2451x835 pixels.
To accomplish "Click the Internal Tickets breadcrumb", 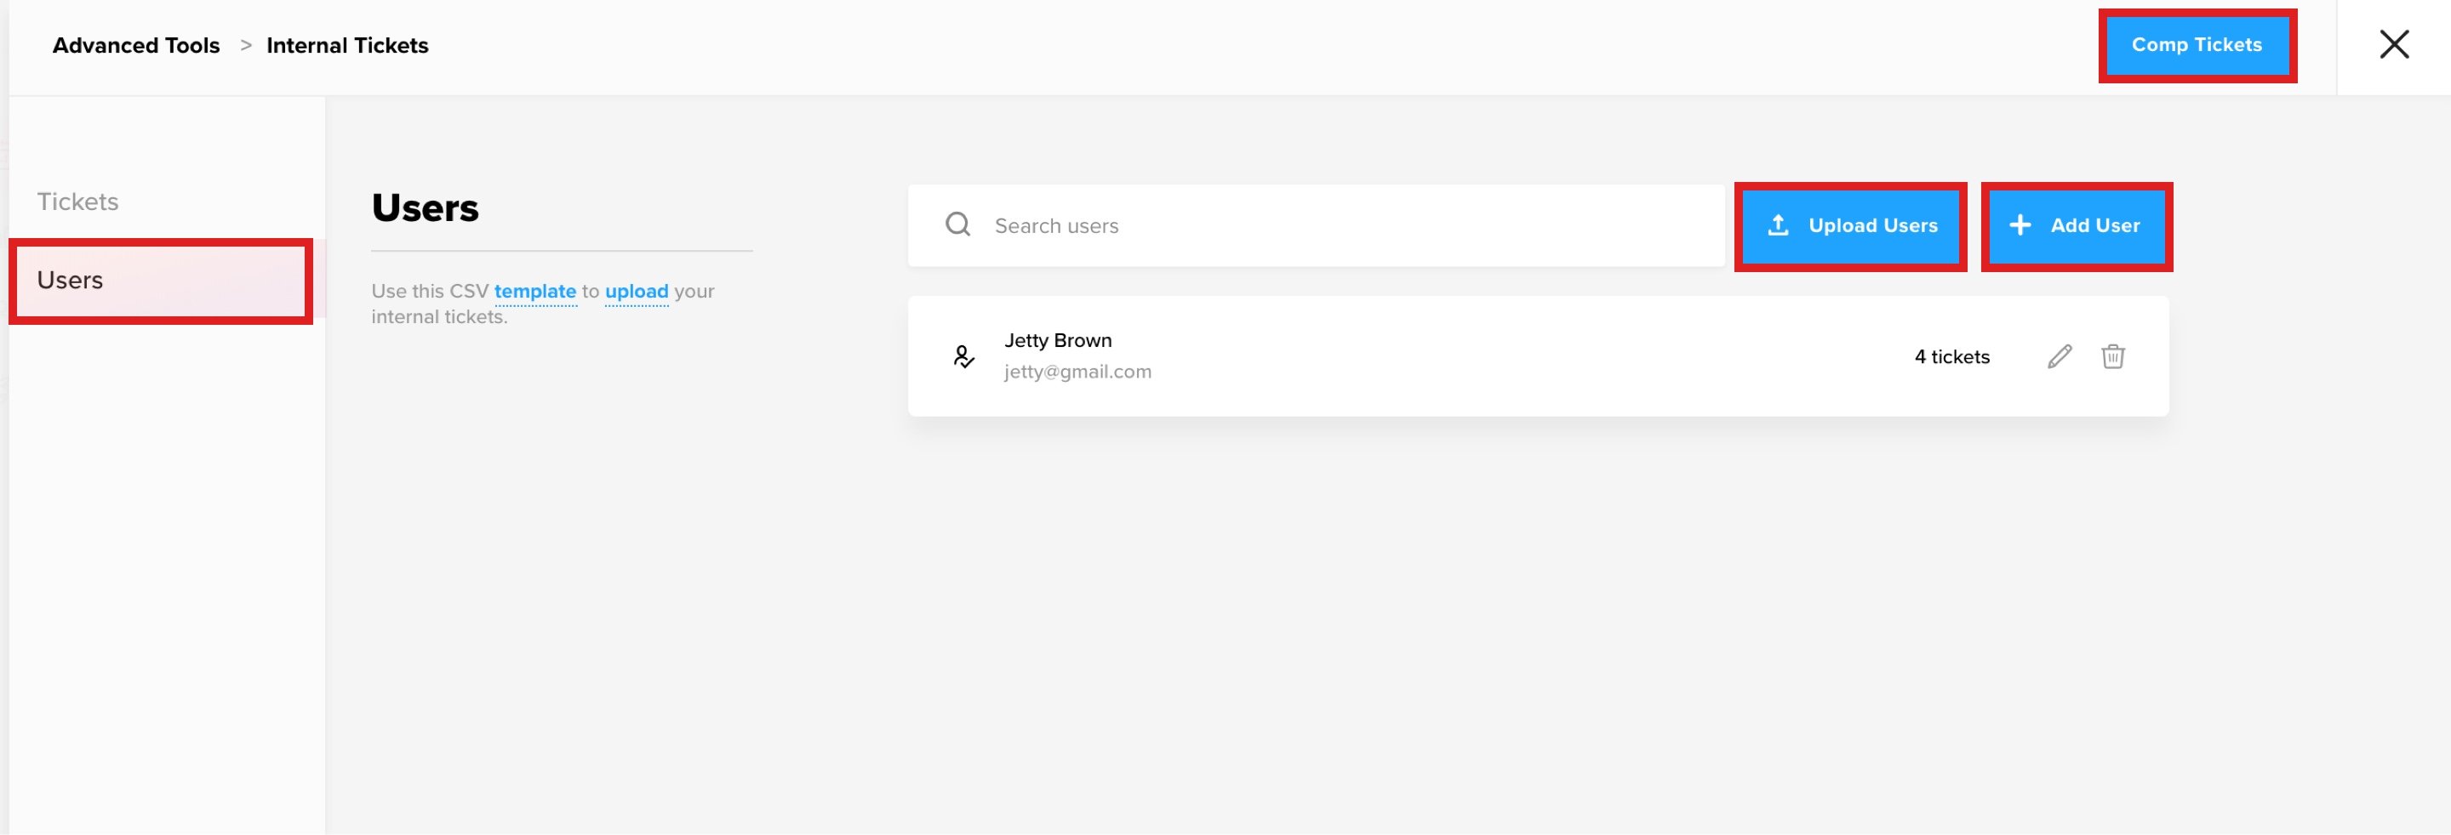I will coord(347,46).
